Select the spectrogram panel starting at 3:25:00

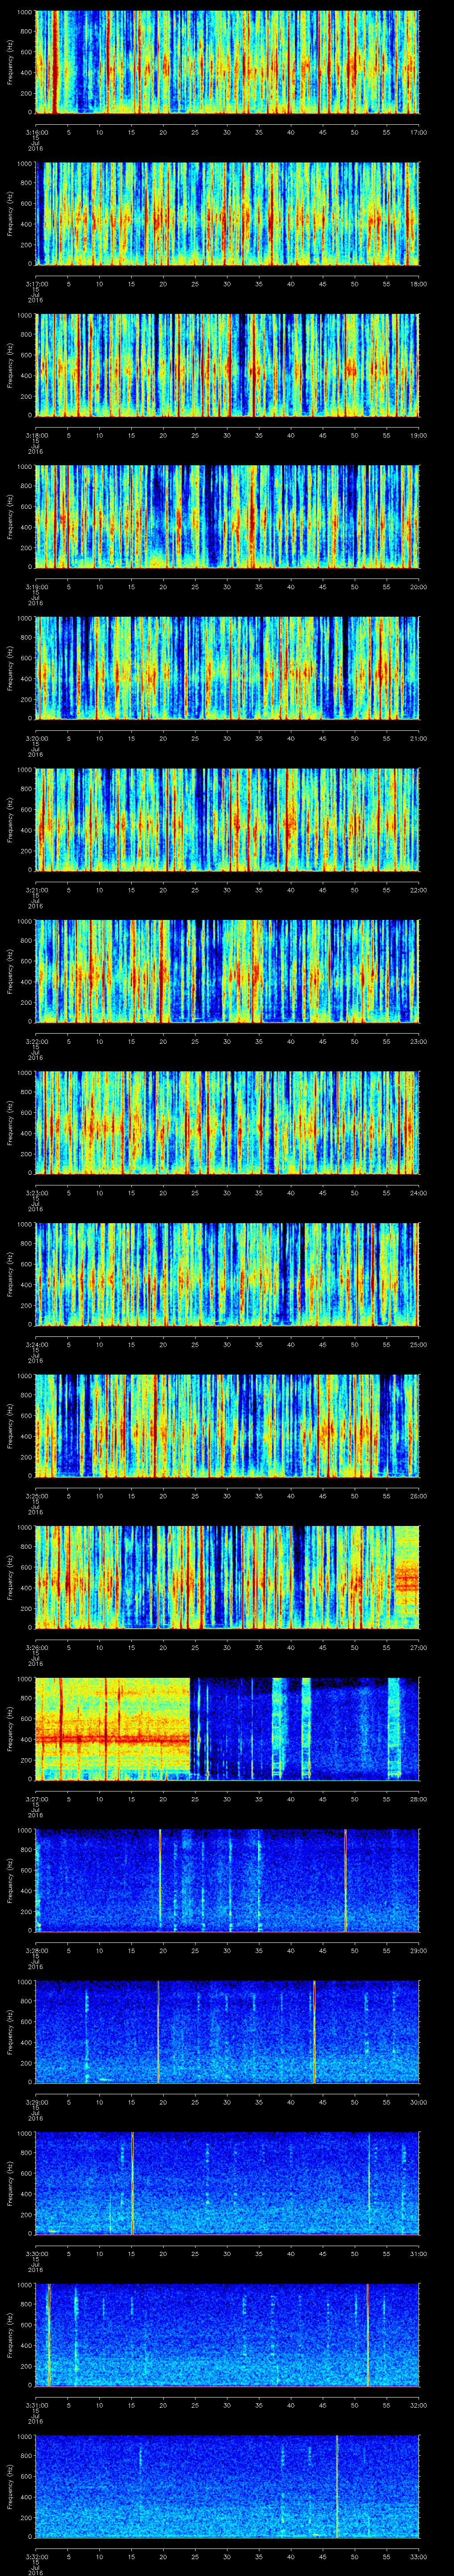click(x=227, y=1425)
